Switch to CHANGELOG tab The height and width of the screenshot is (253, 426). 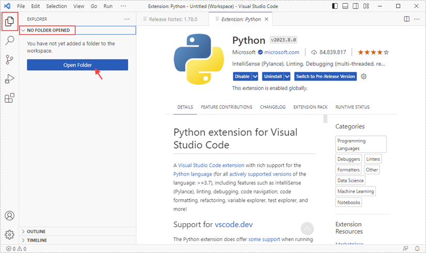pos(273,107)
